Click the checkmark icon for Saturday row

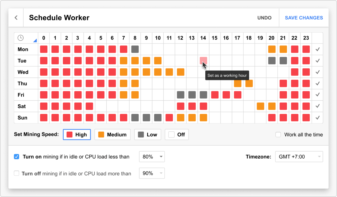[318, 106]
